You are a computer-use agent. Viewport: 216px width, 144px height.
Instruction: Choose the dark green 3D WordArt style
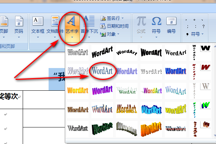pos(102,129)
